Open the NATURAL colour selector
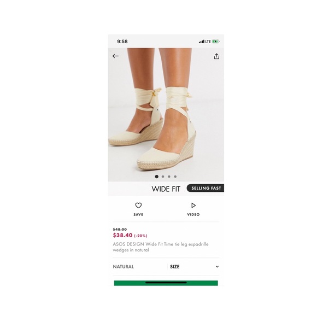317x317 pixels. pyautogui.click(x=124, y=267)
